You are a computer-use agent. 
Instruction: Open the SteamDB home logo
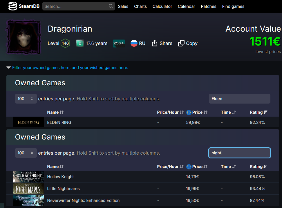pos(24,6)
